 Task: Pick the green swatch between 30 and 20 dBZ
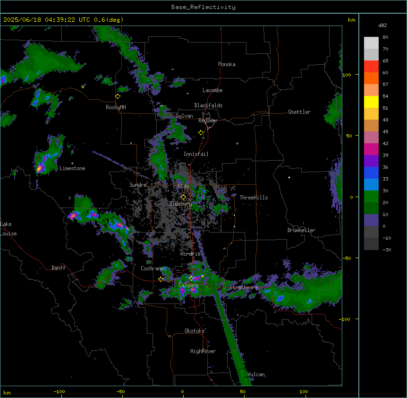click(371, 197)
